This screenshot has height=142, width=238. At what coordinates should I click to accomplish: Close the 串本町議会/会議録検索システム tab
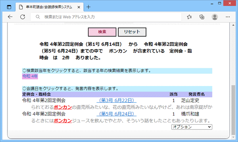79,7
